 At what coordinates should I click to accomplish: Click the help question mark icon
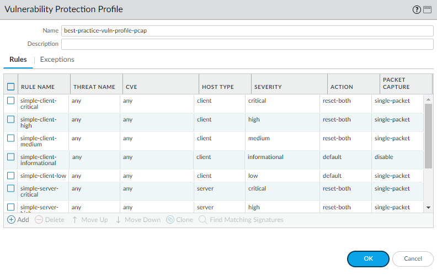tap(417, 10)
